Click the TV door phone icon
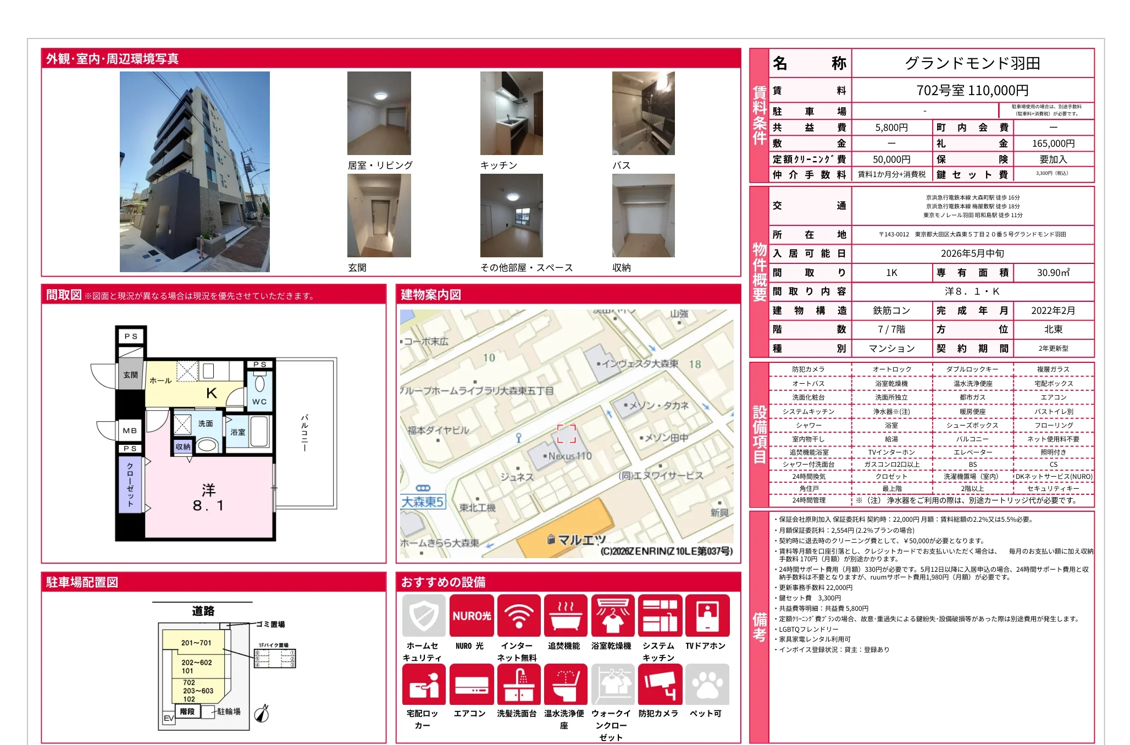 click(707, 615)
